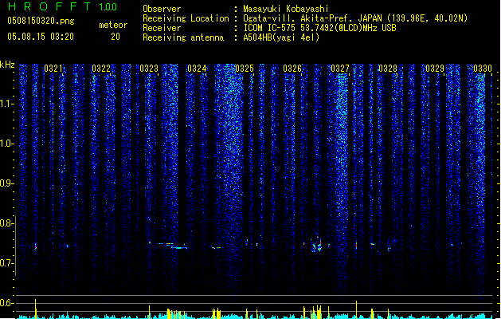Click the 0327 time marker
The width and height of the screenshot is (501, 319).
(x=340, y=69)
